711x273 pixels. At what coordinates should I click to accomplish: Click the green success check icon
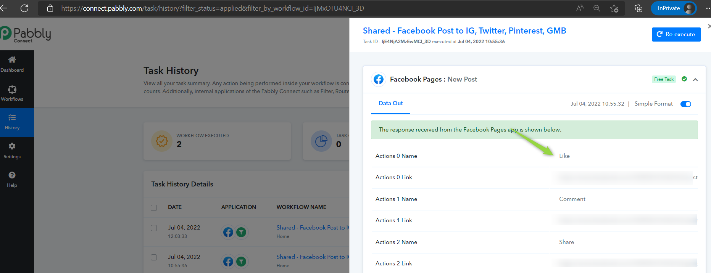tap(684, 79)
